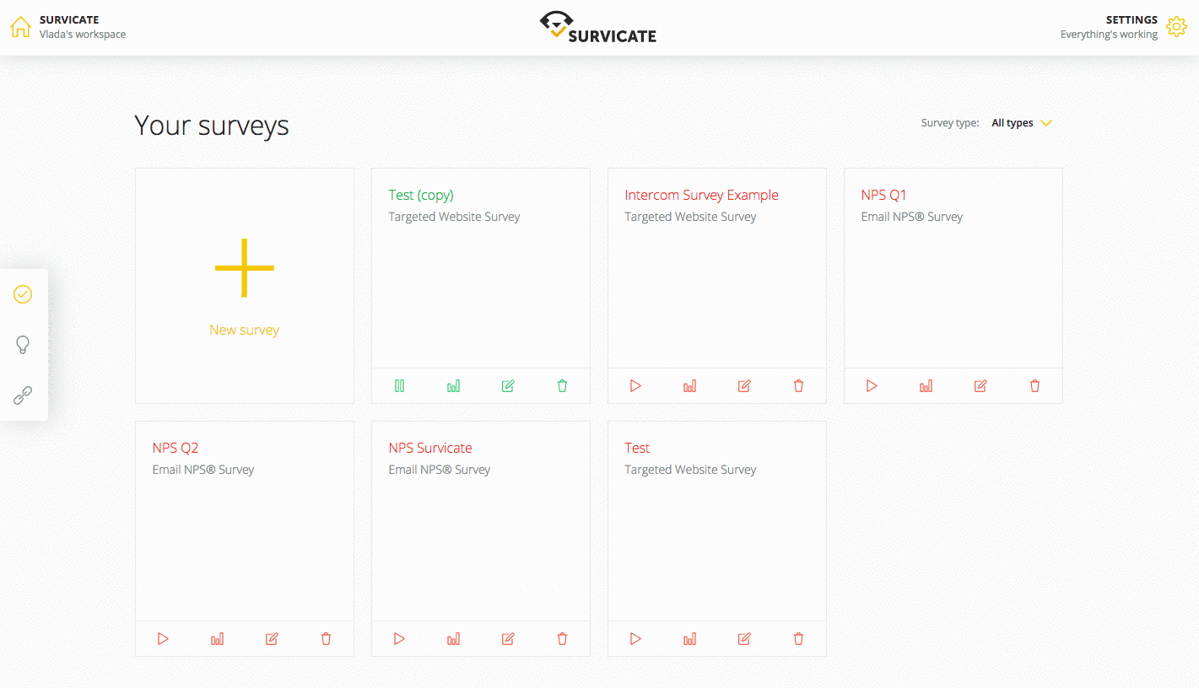This screenshot has height=688, width=1199.
Task: View results chart for NPS Q1
Action: click(x=926, y=386)
